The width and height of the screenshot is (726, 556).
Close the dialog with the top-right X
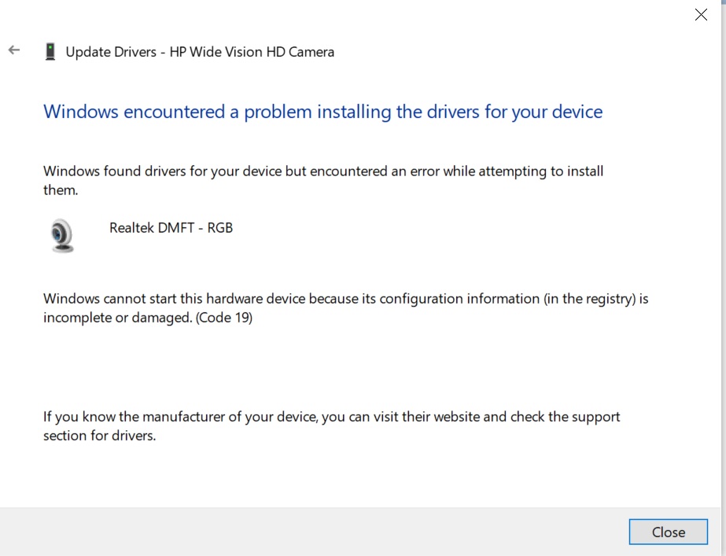tap(701, 14)
